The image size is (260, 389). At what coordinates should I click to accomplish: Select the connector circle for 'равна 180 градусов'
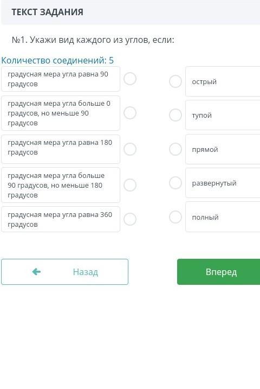[x=130, y=149]
